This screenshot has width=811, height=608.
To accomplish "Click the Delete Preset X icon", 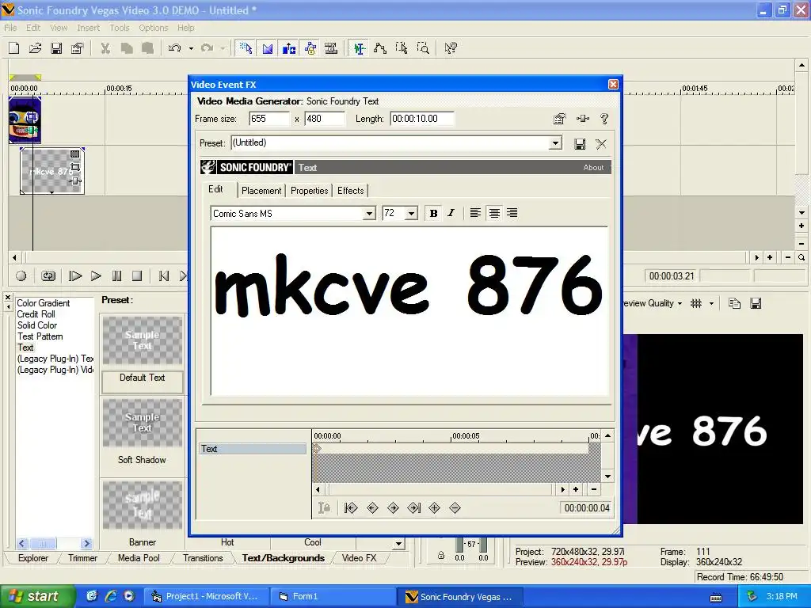I will (601, 144).
